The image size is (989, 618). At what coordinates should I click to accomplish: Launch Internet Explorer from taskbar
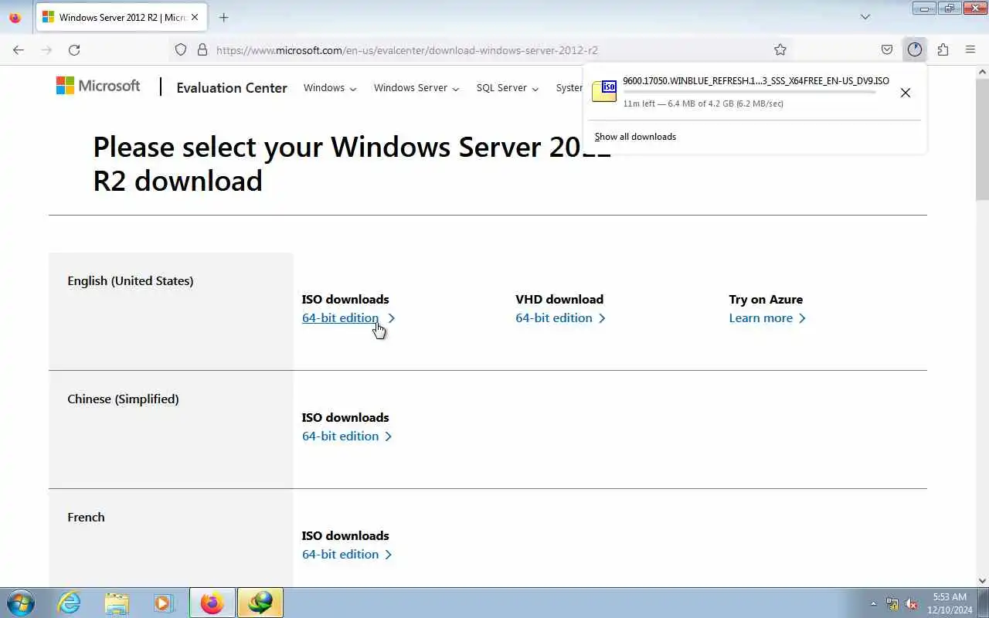click(x=70, y=603)
